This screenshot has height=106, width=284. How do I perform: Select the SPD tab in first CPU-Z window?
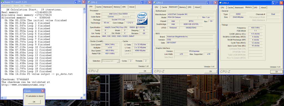point(124,7)
